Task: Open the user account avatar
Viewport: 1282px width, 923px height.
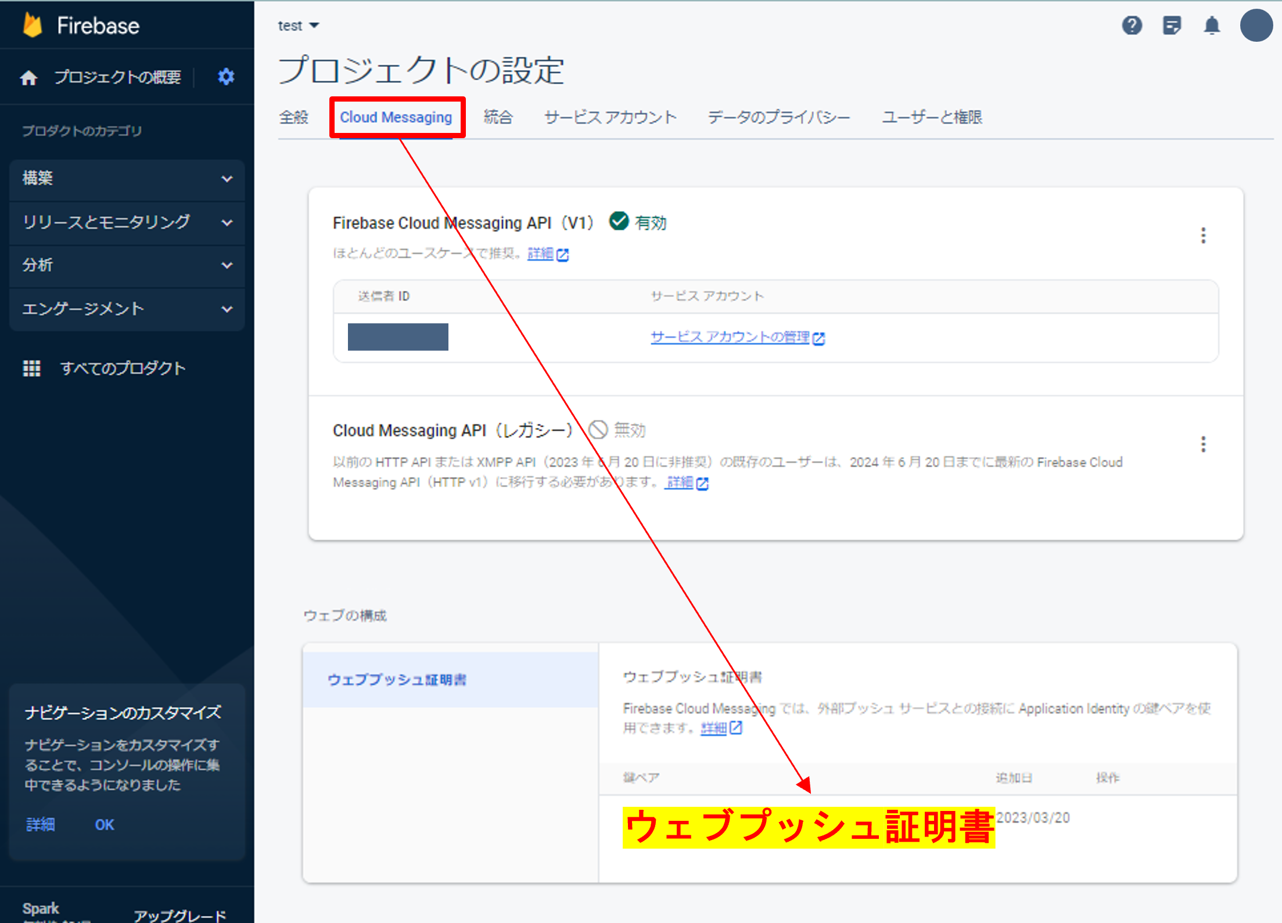Action: click(1256, 26)
